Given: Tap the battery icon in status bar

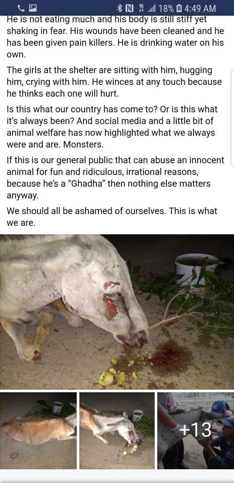Looking at the screenshot, I should coord(179,8).
